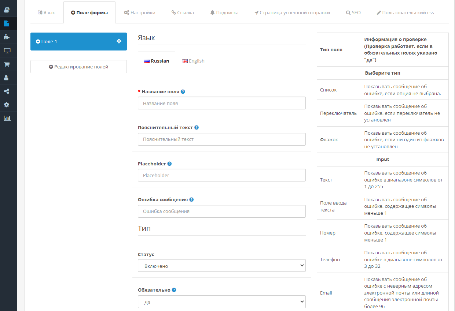Click the move arrows icon on Поле-1
This screenshot has width=455, height=311.
pyautogui.click(x=119, y=41)
